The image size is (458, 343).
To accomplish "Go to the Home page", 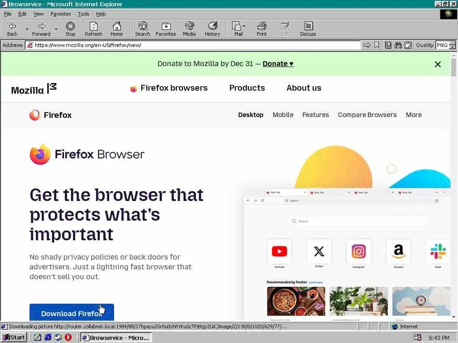I will [117, 29].
